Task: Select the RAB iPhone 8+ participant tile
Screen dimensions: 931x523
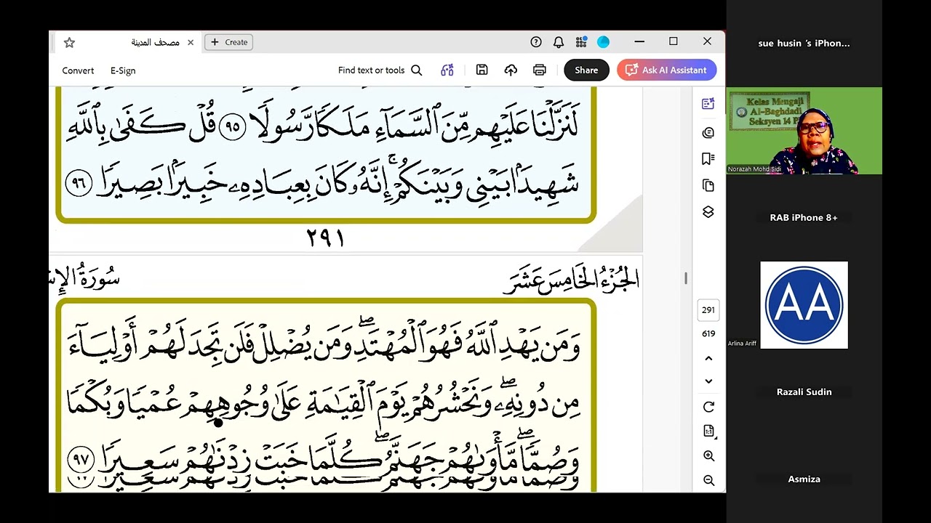Action: 804,218
